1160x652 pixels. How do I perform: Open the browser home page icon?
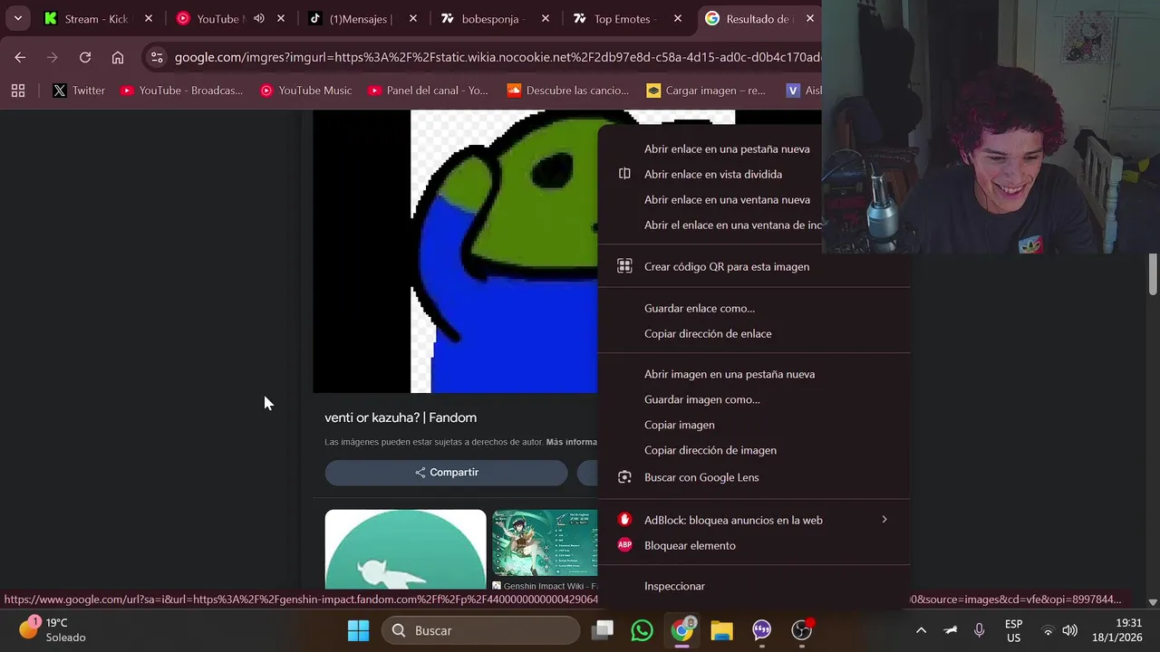pyautogui.click(x=118, y=57)
